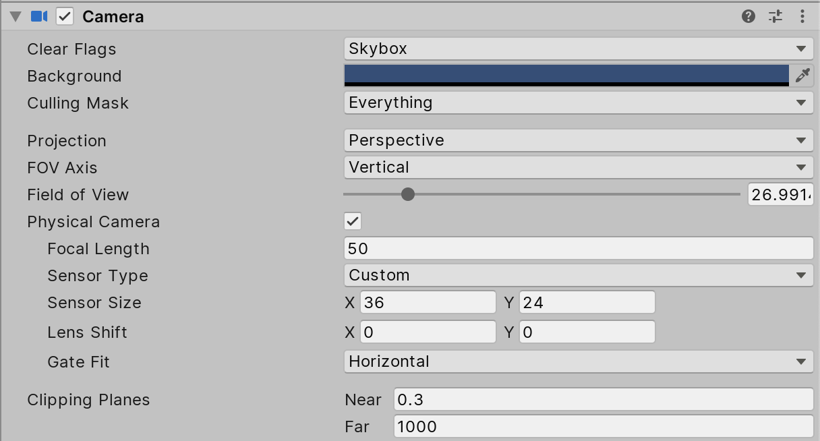Click the Camera component video icon
This screenshot has width=820, height=441.
[39, 17]
